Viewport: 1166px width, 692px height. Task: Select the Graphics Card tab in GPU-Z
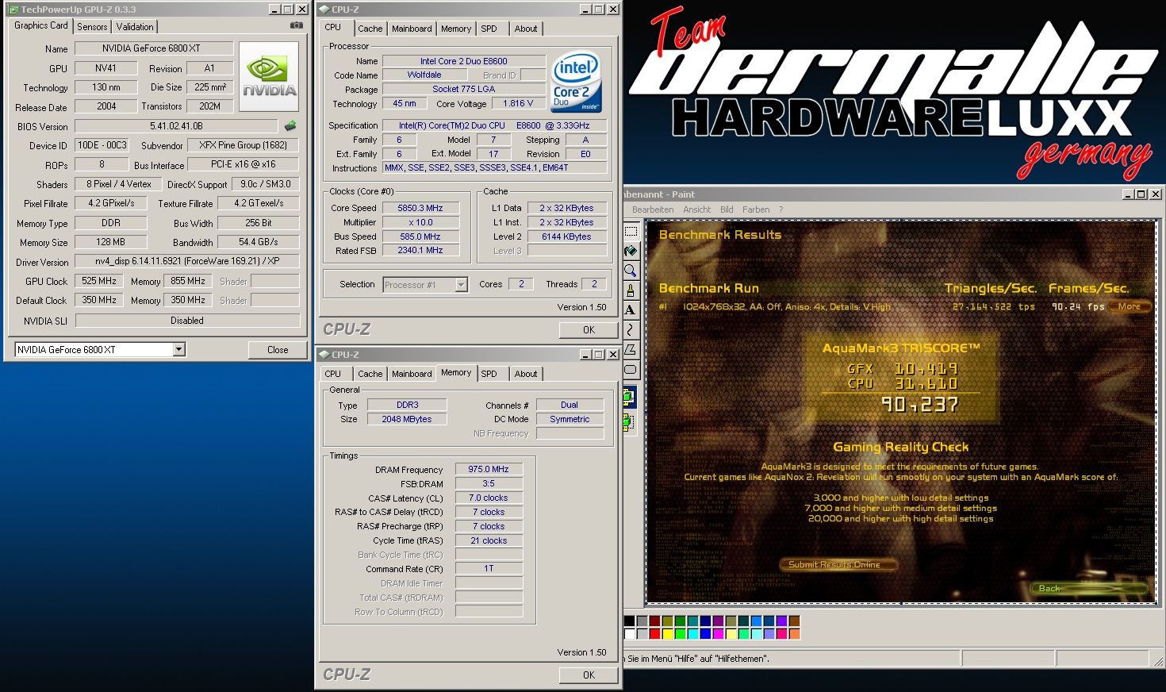tap(41, 25)
